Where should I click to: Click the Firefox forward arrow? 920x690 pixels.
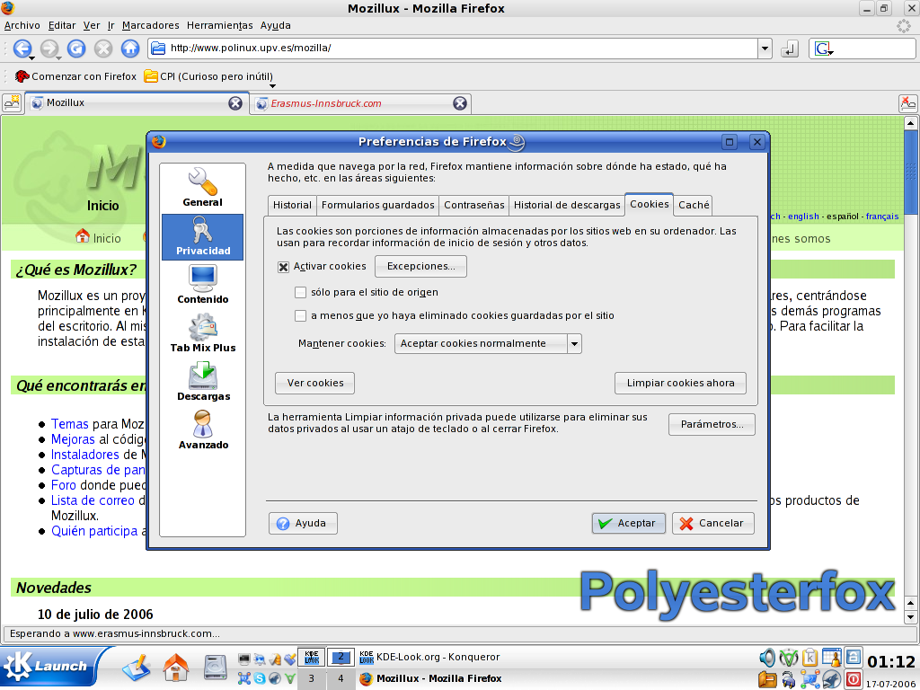pyautogui.click(x=49, y=49)
